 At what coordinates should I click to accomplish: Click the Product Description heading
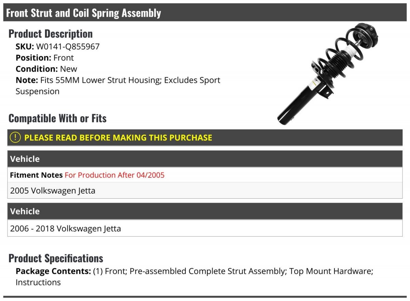[51, 34]
